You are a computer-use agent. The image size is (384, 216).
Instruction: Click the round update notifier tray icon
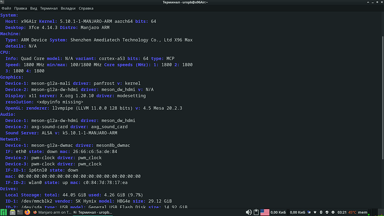pyautogui.click(x=333, y=212)
